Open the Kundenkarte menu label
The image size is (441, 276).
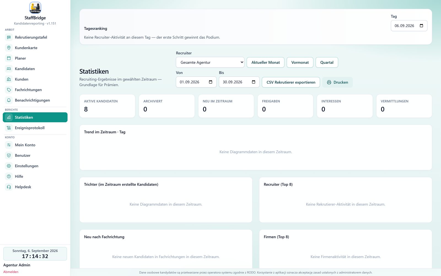(26, 48)
